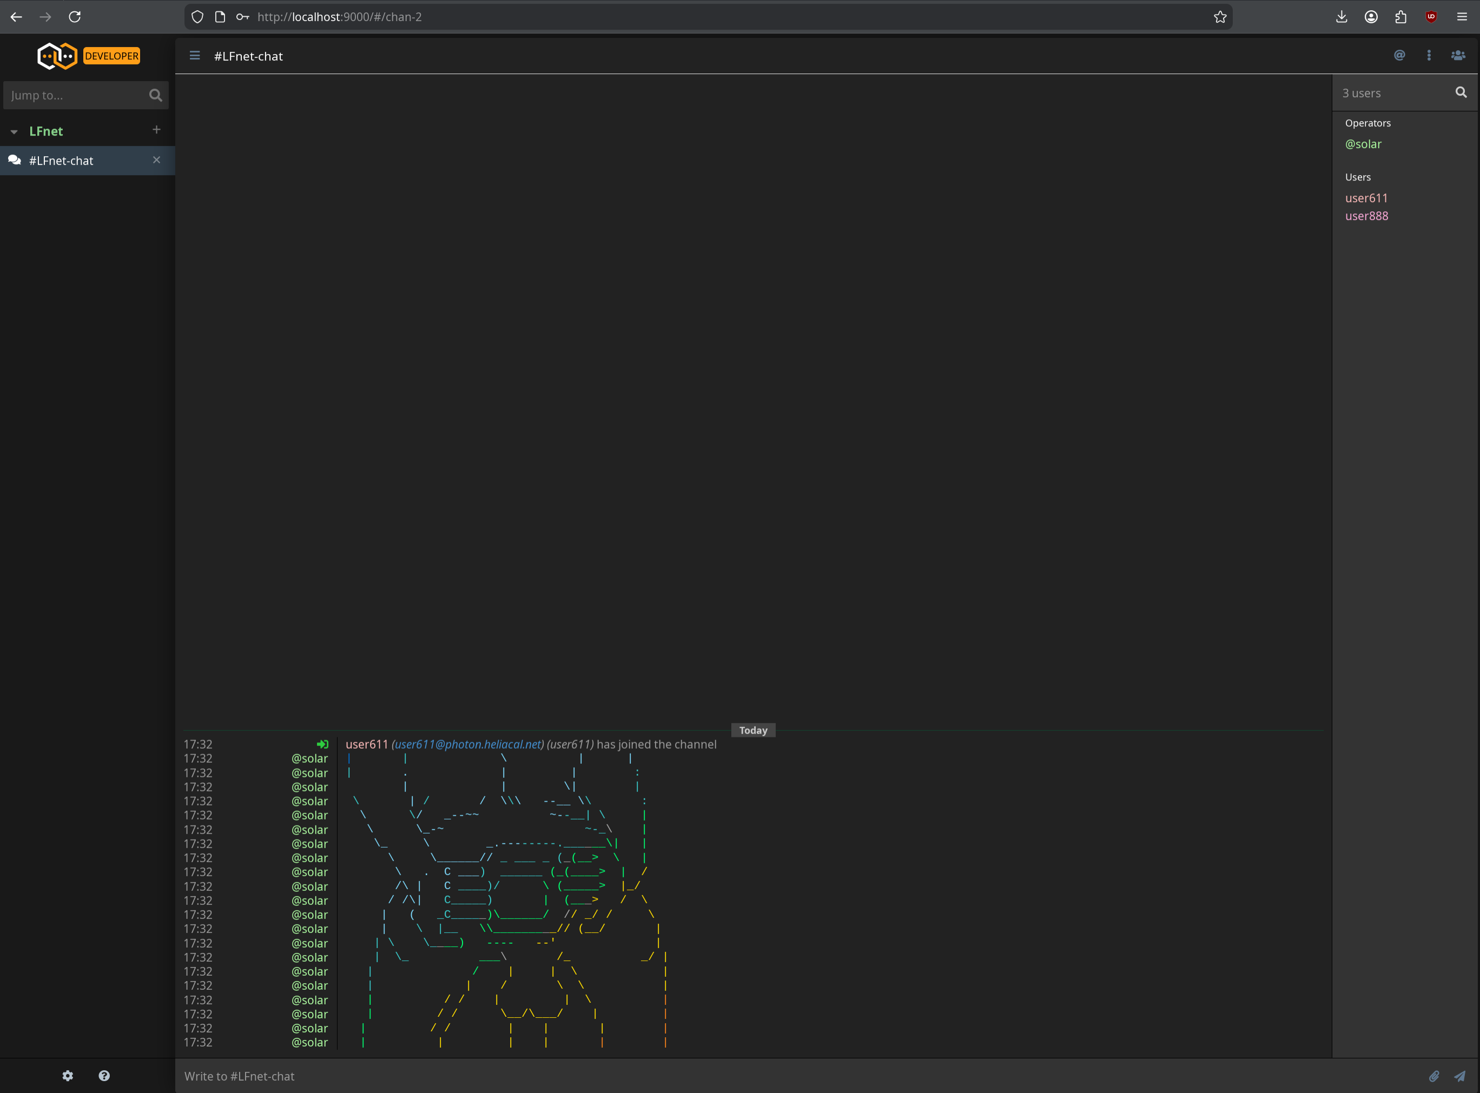Open the channel context menu dots
Viewport: 1480px width, 1093px height.
(x=1429, y=56)
